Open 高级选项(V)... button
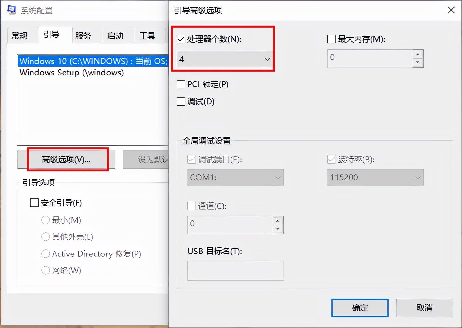This screenshot has height=328, width=462. (x=66, y=160)
